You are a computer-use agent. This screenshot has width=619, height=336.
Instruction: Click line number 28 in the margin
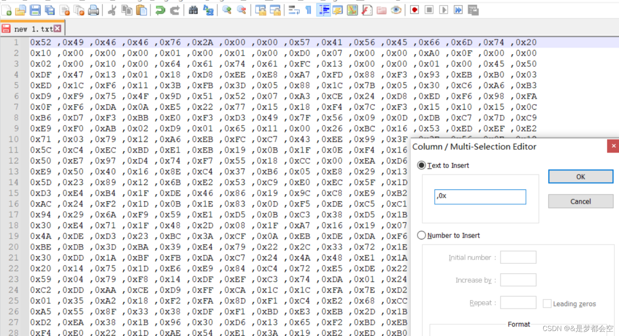tap(14, 333)
